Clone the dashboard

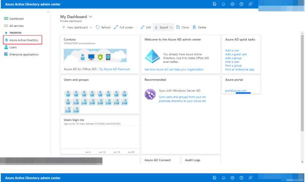coord(182,27)
